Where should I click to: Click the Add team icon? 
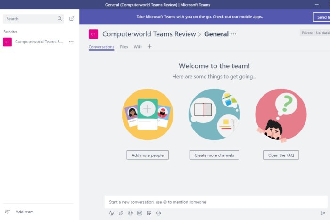[x=8, y=212]
